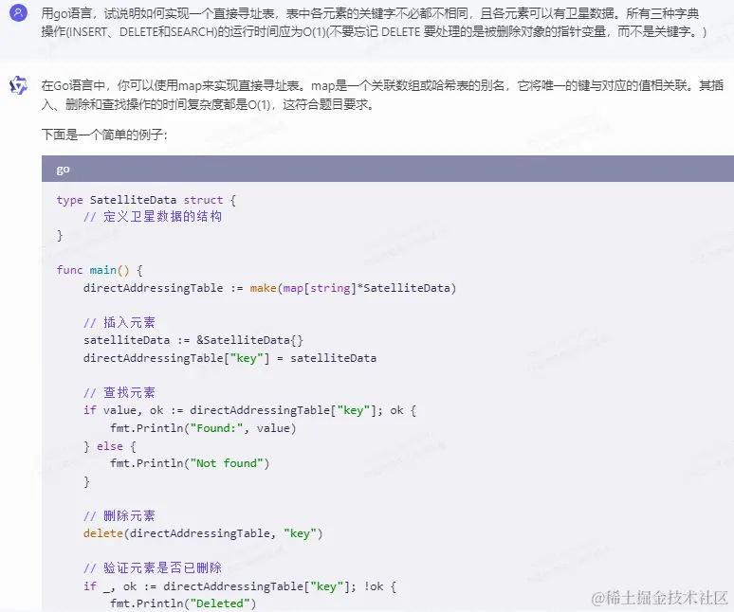
Task: Click the AI assistant logo icon
Action: [x=18, y=85]
